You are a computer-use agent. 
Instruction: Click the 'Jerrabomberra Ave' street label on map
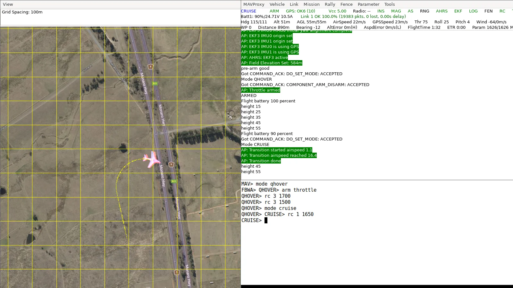click(118, 72)
